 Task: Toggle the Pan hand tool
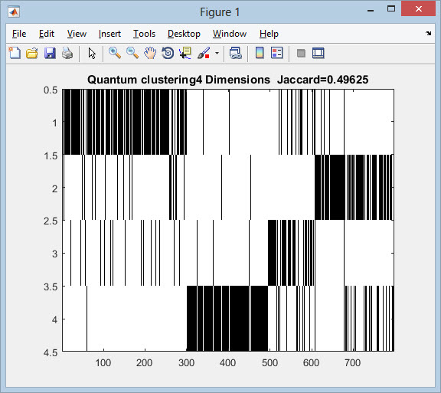(150, 53)
